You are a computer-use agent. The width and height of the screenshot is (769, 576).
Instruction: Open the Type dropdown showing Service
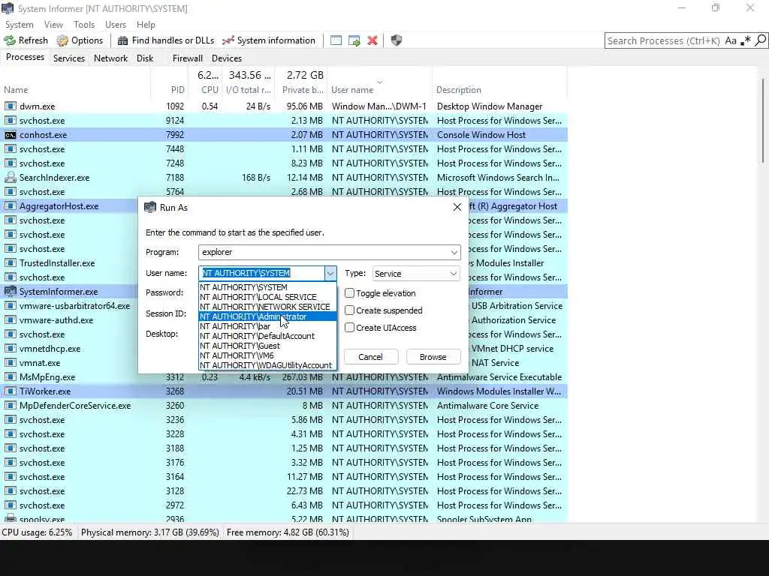coord(416,273)
